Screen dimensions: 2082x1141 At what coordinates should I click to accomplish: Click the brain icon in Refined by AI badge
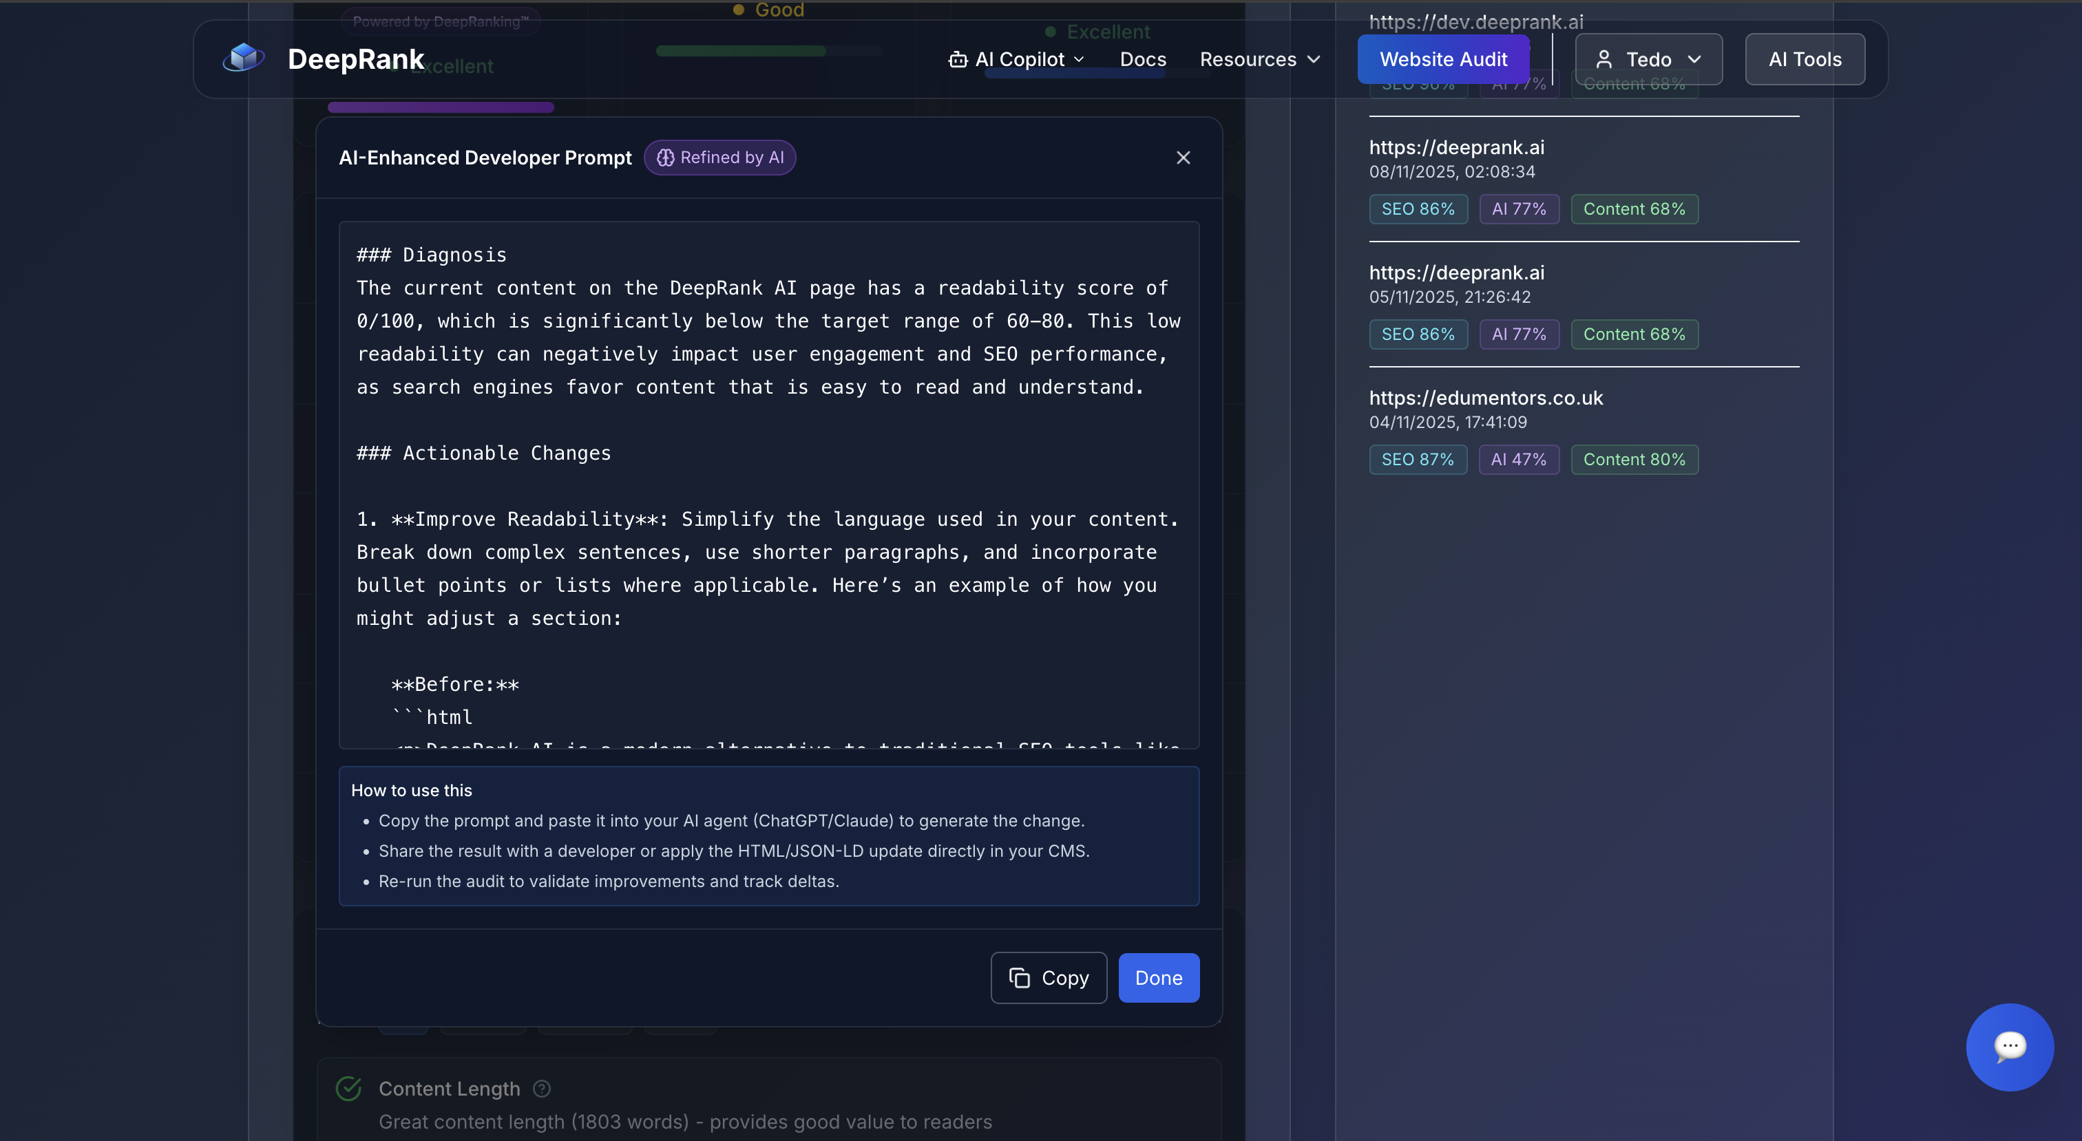(665, 158)
